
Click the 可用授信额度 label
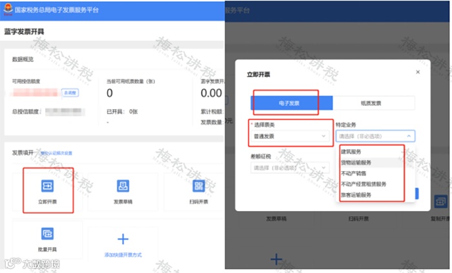coord(26,81)
